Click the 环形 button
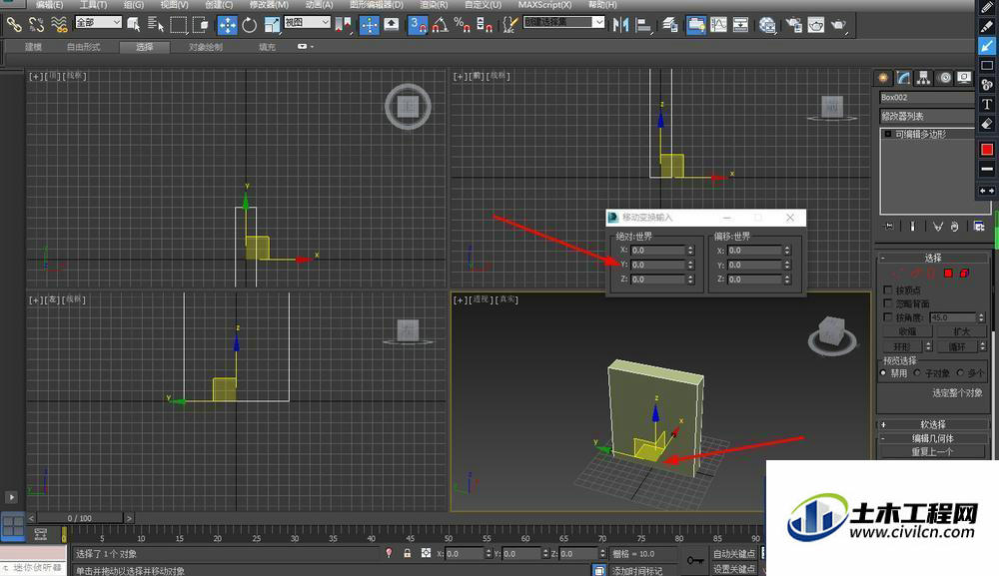This screenshot has width=999, height=576. coord(902,346)
